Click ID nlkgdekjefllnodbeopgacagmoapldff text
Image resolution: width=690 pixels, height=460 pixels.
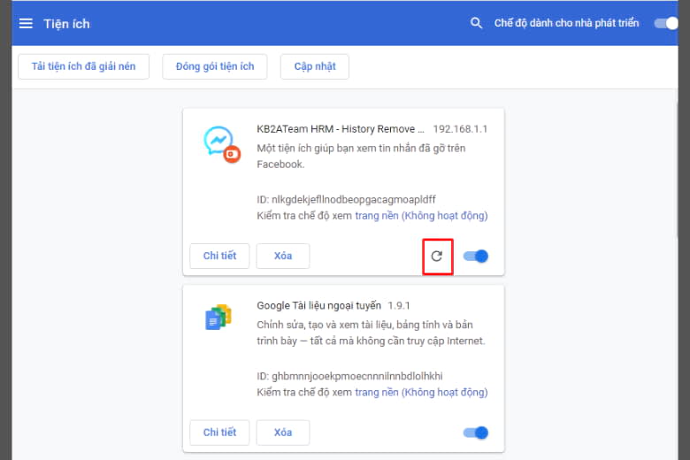(x=346, y=199)
